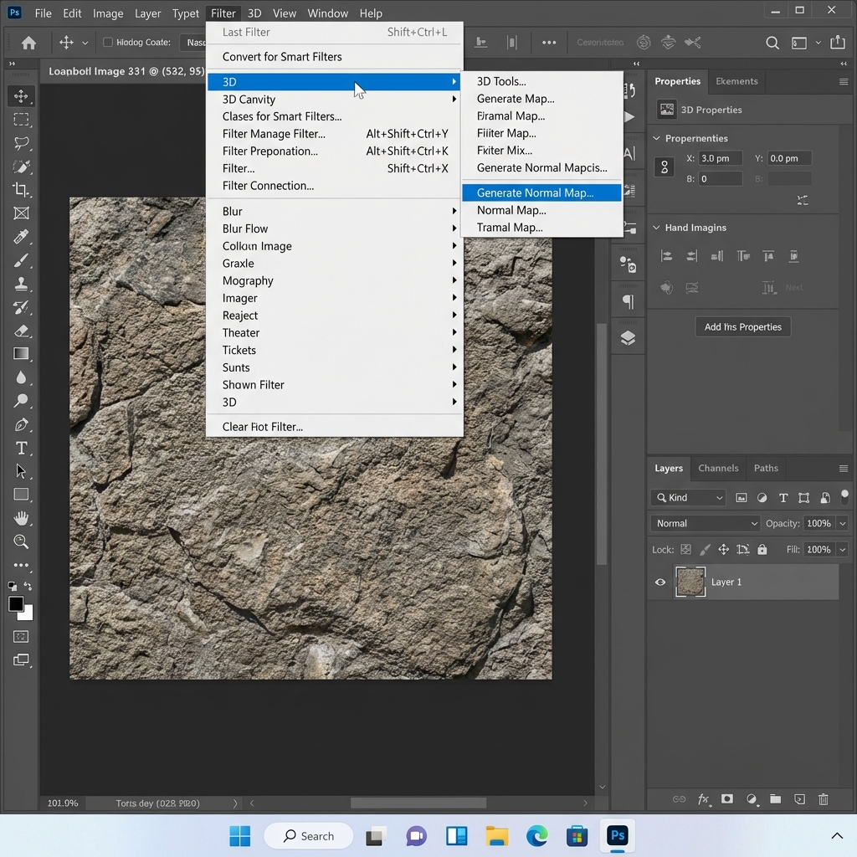The image size is (857, 857).
Task: Activate the Crop tool
Action: point(21,189)
